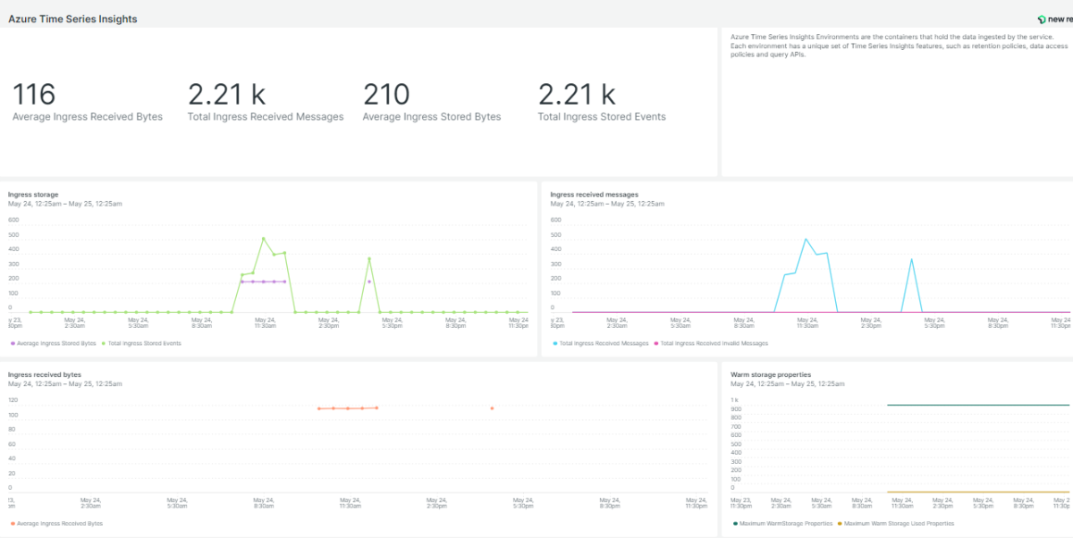
Task: Click green dot beside Total Ingress Stored Events
Action: point(104,343)
